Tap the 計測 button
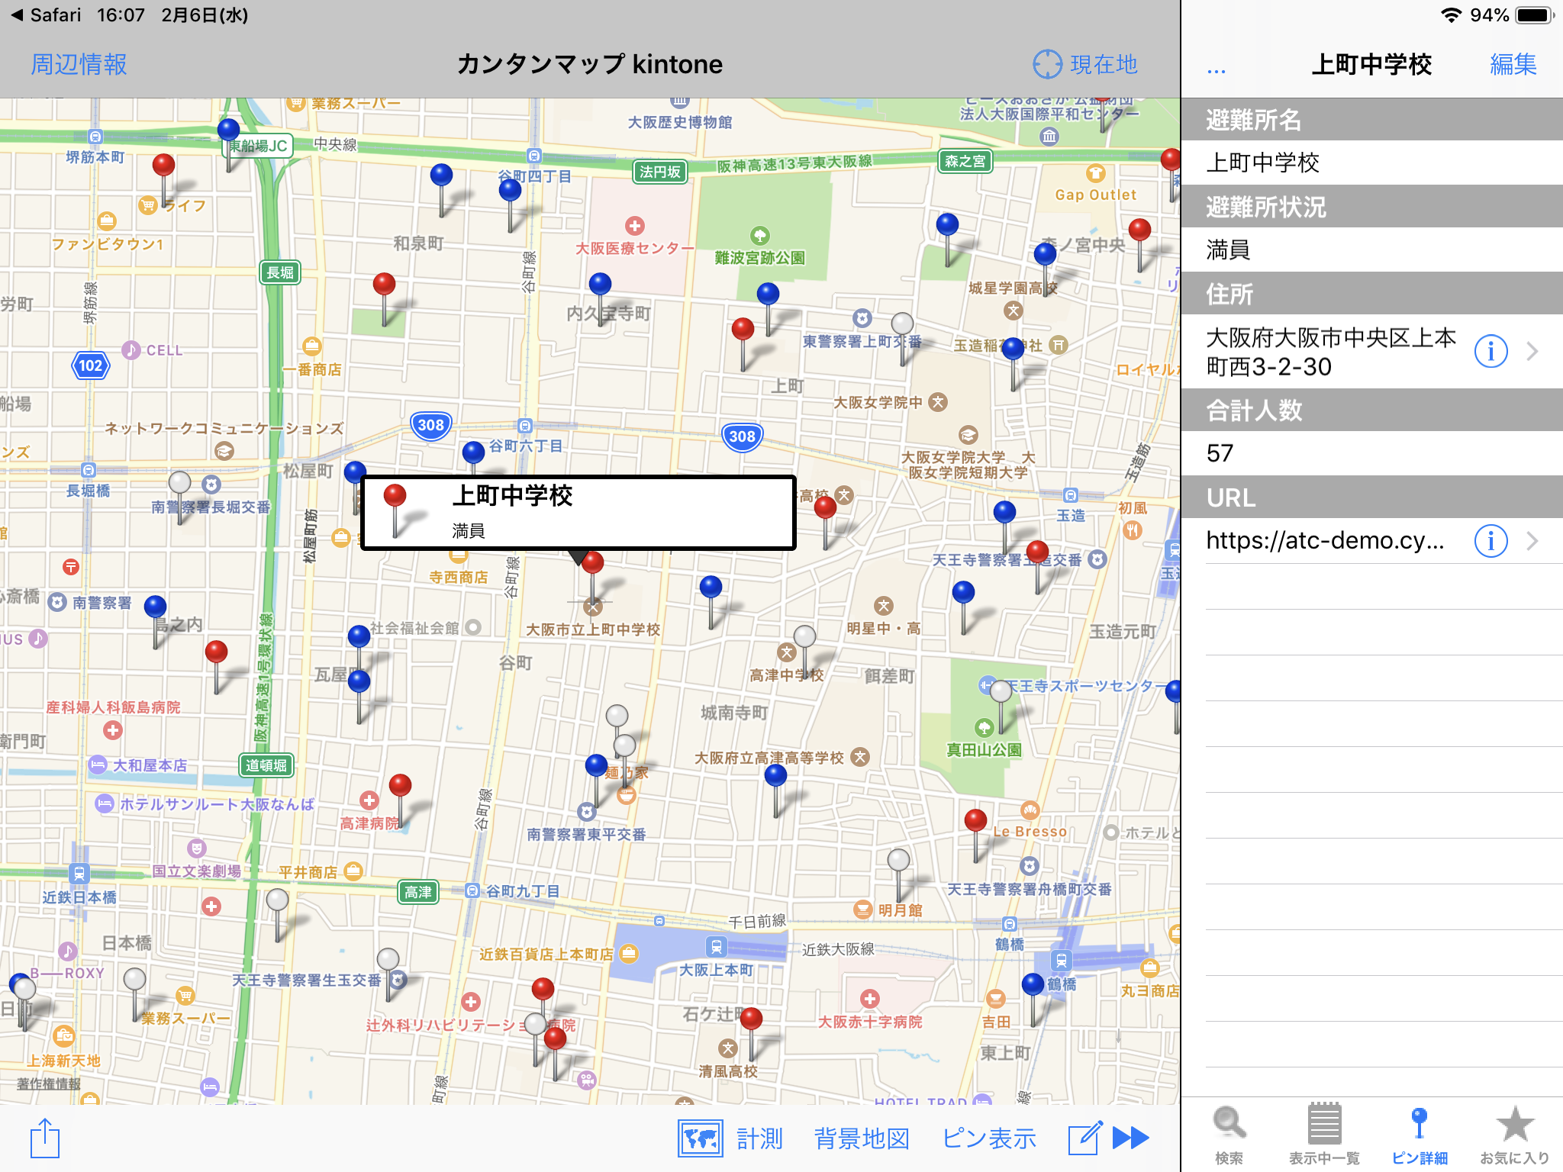 [x=759, y=1138]
